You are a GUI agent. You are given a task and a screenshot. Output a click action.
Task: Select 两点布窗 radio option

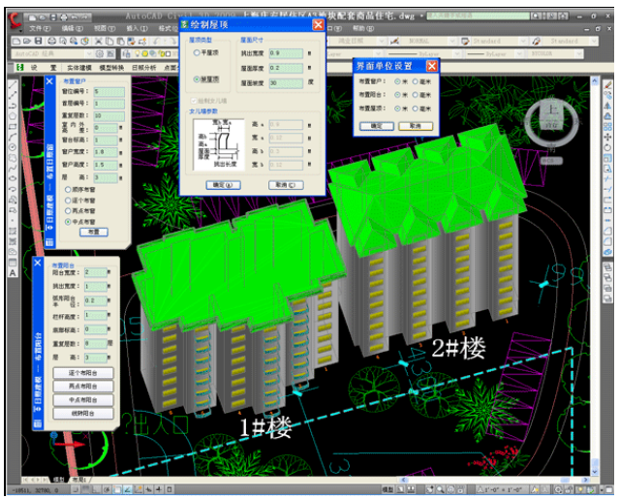(x=68, y=211)
